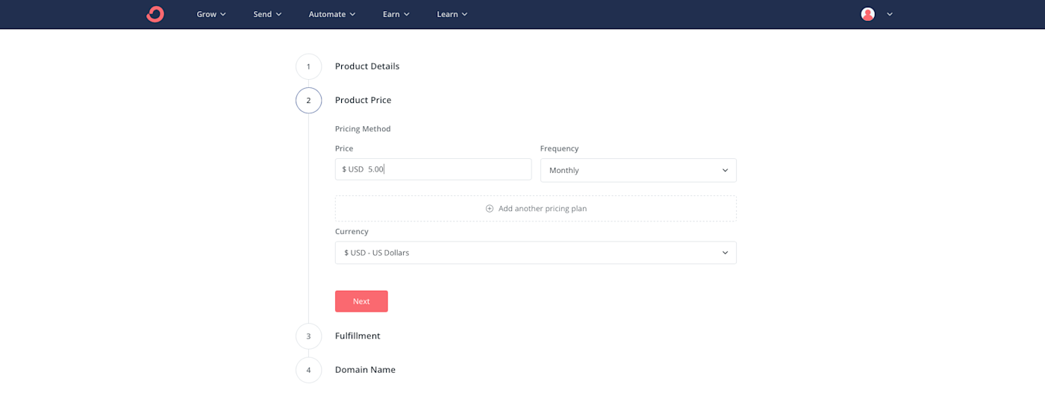Click the plus icon for pricing plan
This screenshot has height=393, width=1045.
(x=490, y=209)
